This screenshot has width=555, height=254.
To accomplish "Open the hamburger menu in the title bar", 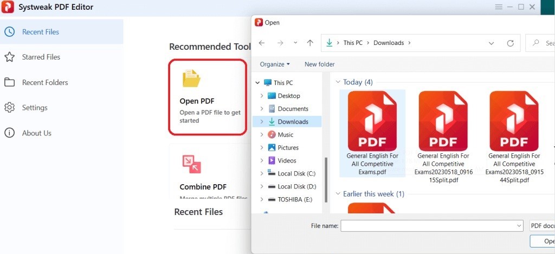I will pos(499,6).
